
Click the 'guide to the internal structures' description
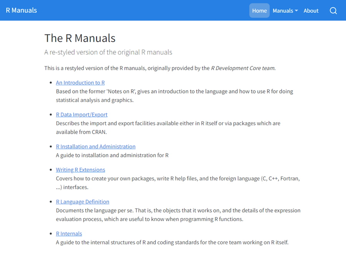pos(172,242)
